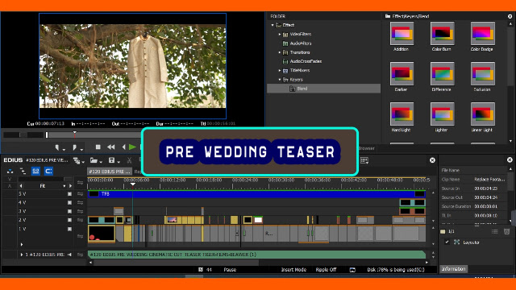This screenshot has height=290, width=516.
Task: Click the second timeline mode icon next to it
Action: pyautogui.click(x=23, y=171)
